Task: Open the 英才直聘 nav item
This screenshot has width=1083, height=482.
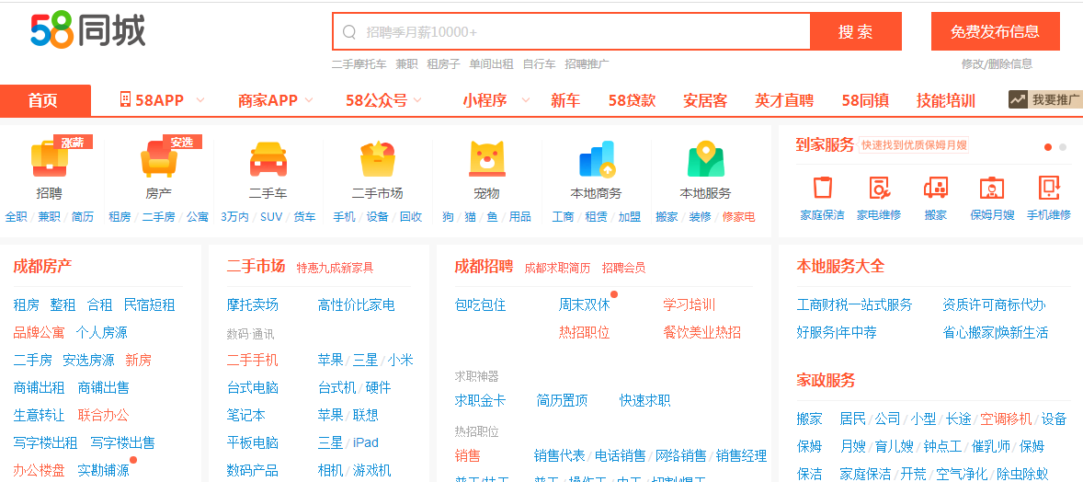Action: tap(784, 100)
